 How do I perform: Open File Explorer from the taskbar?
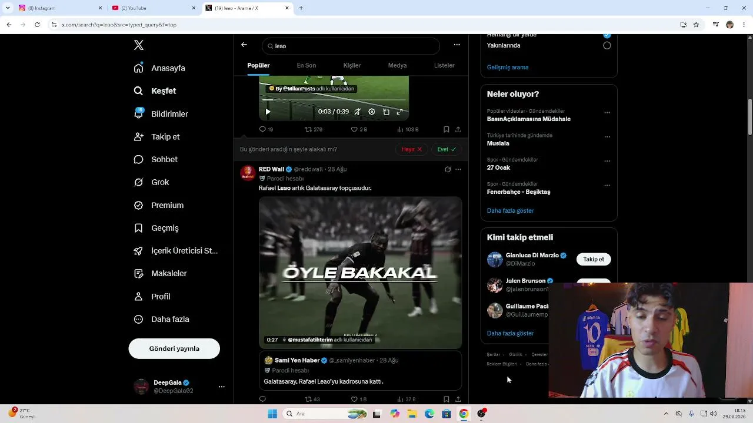tap(412, 414)
